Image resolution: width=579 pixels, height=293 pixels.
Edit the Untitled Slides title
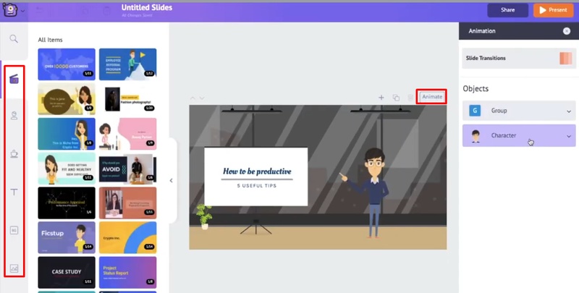tap(147, 7)
